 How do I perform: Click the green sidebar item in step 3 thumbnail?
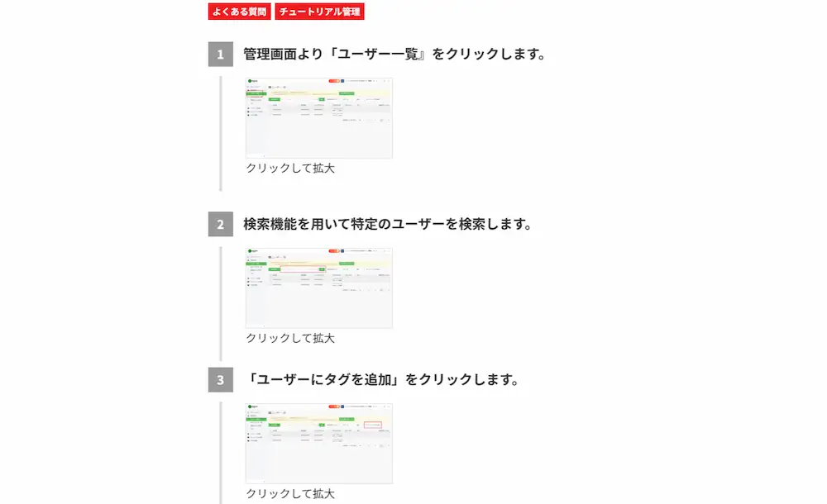coord(256,419)
